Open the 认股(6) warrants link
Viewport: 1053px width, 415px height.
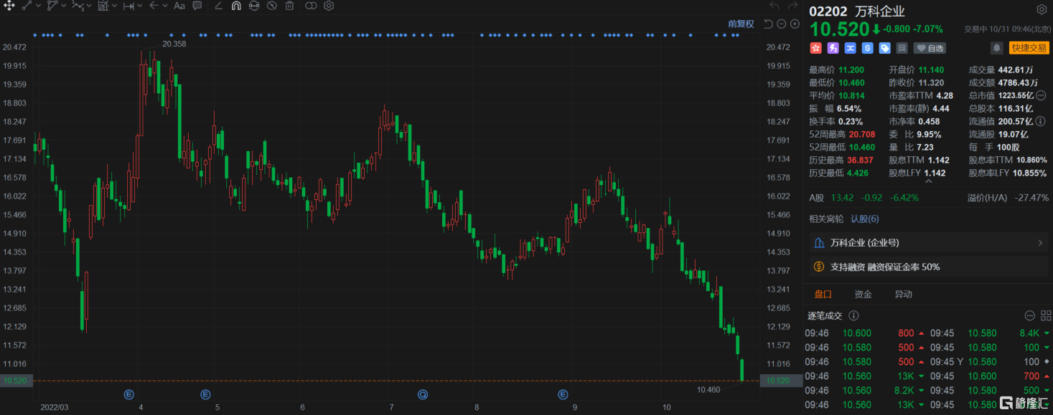(865, 219)
